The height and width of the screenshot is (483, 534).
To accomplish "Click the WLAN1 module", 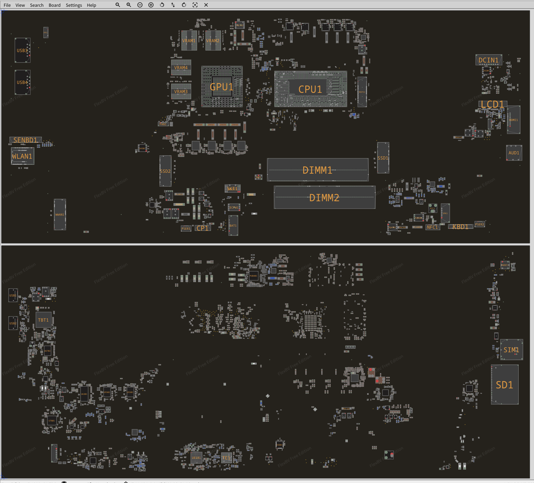I will point(22,156).
